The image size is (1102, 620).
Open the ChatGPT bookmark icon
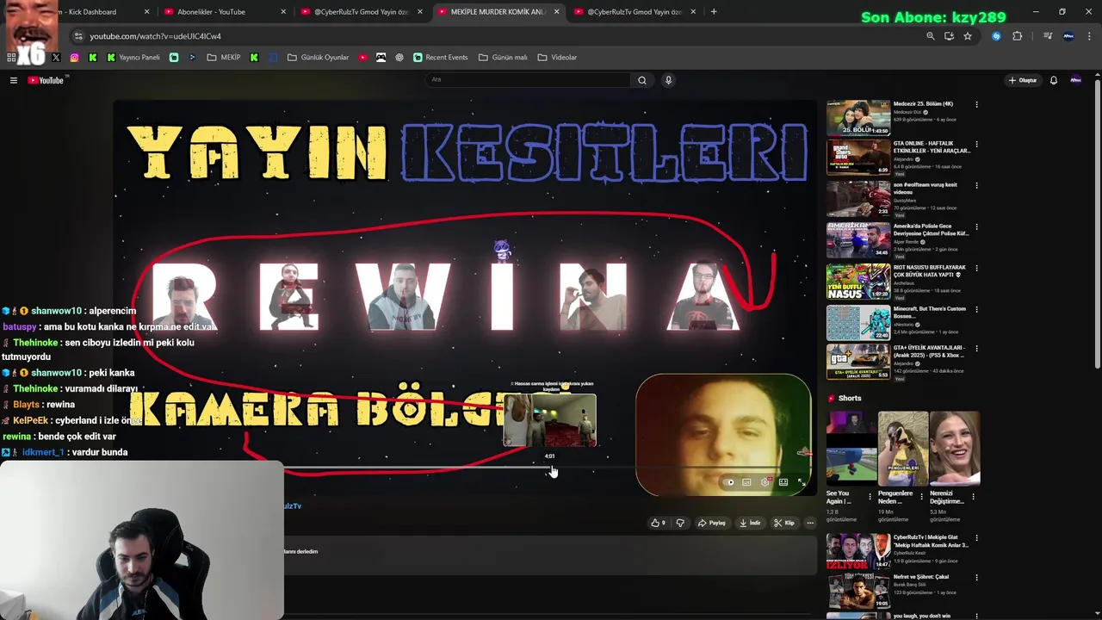point(399,58)
